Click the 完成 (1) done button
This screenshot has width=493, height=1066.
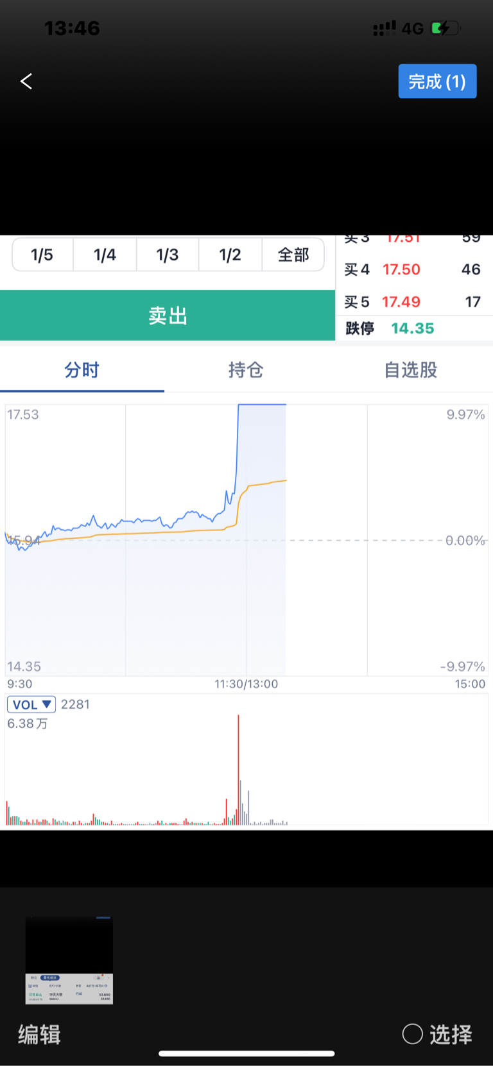point(437,81)
